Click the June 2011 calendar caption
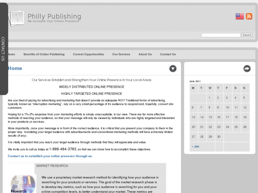The height and width of the screenshot is (193, 258). 195,81
